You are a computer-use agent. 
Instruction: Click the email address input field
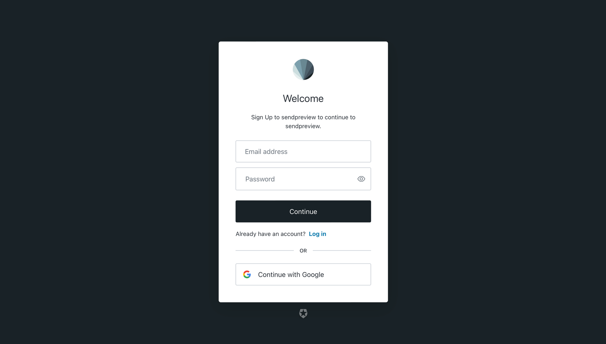303,151
